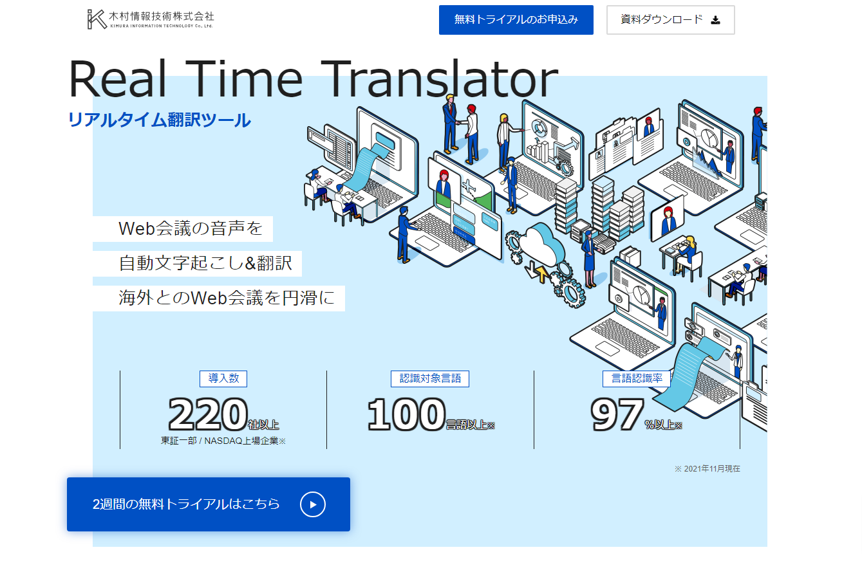Viewport: 862px width, 570px height.
Task: Click the 2021年11月現在 footnote text
Action: pos(708,468)
